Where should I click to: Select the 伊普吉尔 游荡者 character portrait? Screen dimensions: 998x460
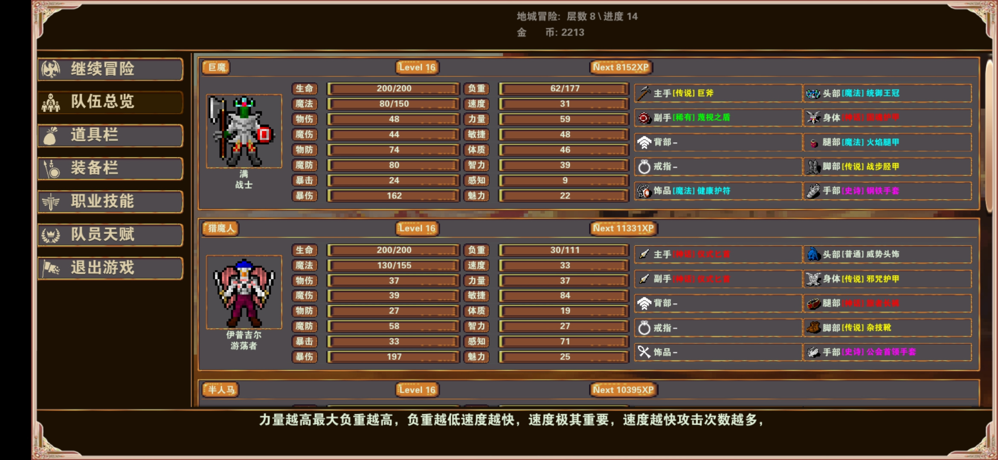coord(244,292)
